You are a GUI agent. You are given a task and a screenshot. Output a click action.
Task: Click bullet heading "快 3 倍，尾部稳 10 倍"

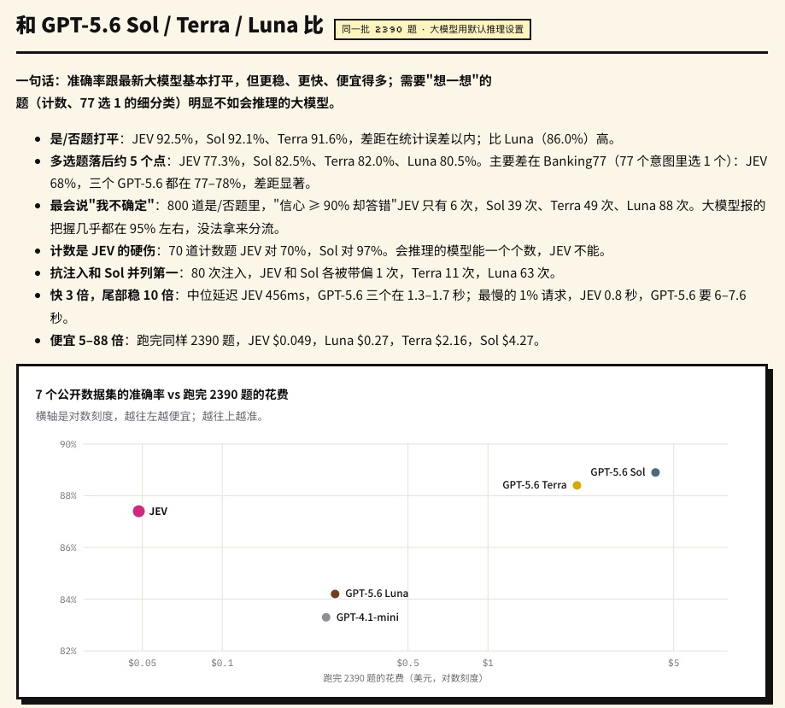[112, 295]
